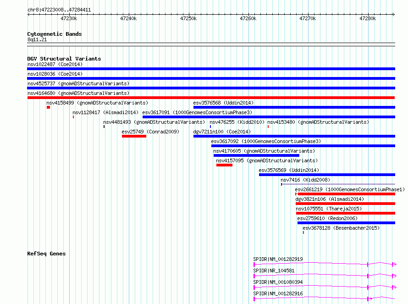Click the red nsv4164680 variant bar
This screenshot has width=408, height=304.
coord(211,98)
